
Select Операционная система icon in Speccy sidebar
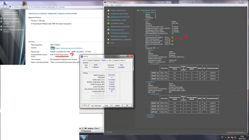[x=108, y=14]
